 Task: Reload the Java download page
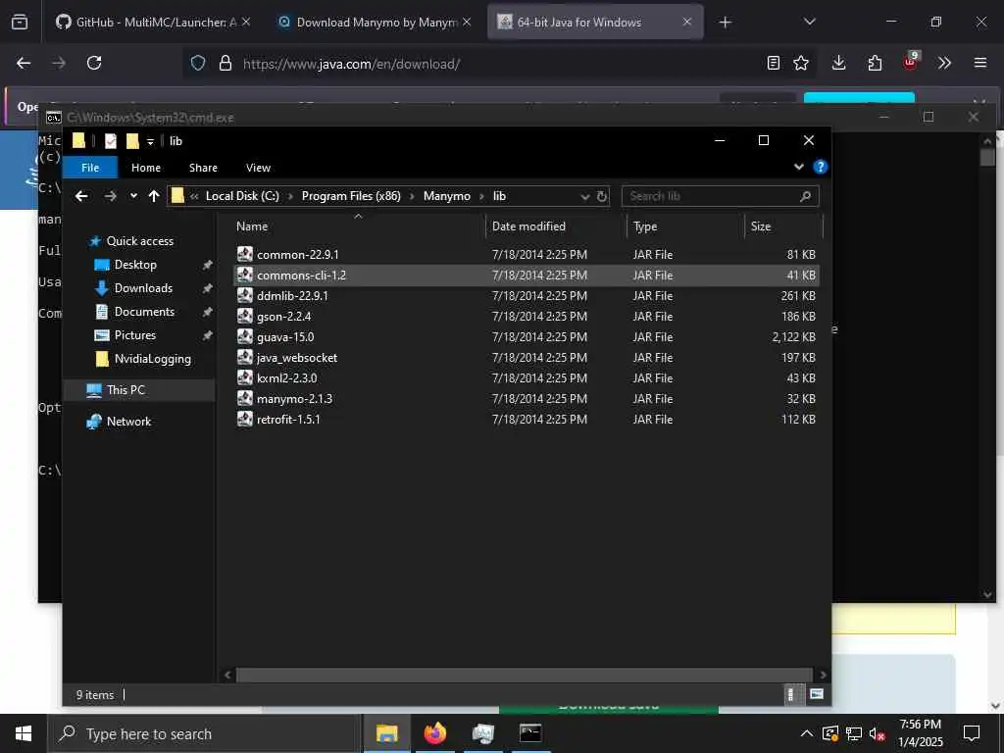pyautogui.click(x=94, y=63)
